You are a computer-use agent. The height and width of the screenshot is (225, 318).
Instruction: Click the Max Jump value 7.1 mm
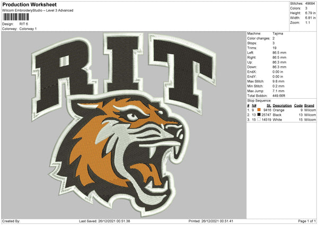coord(278,91)
